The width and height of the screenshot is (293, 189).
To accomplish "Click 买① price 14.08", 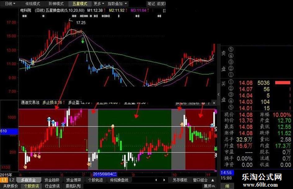I will (x=246, y=83).
